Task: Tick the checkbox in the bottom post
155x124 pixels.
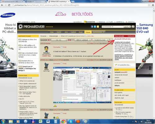Action: point(61,113)
